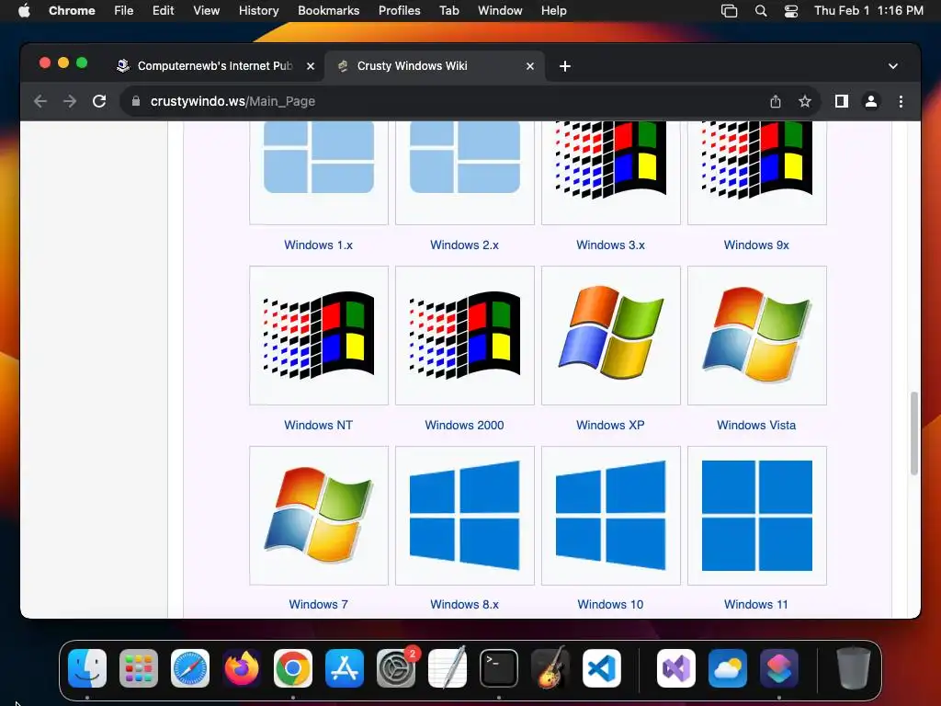Click the Windows 7 text link

[x=318, y=605]
